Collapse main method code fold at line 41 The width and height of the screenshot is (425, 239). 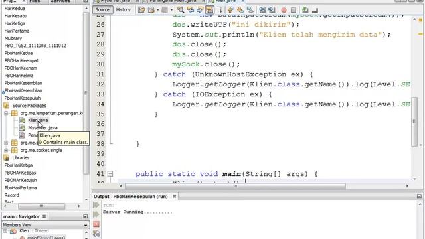pos(110,174)
